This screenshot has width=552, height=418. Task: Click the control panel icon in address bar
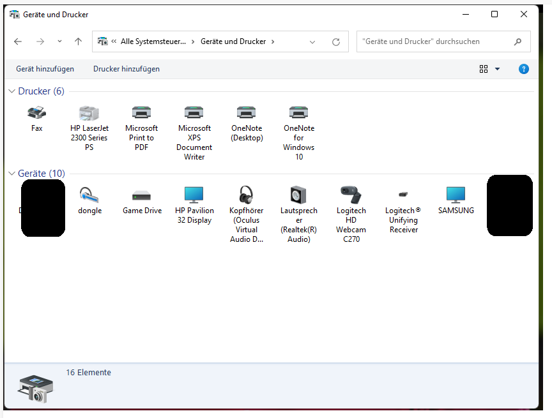(x=102, y=41)
